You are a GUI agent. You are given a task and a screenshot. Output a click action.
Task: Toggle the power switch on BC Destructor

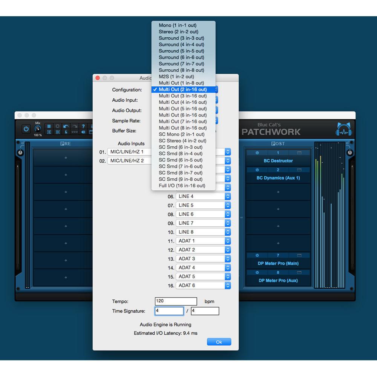[x=257, y=153]
